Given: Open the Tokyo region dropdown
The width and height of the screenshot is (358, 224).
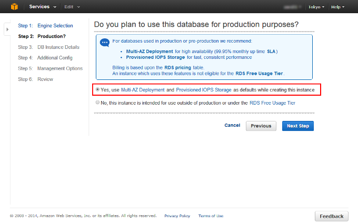Looking at the screenshot, I should [316, 7].
